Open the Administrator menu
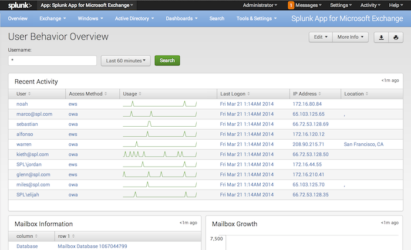The height and width of the screenshot is (250, 411). pyautogui.click(x=260, y=5)
